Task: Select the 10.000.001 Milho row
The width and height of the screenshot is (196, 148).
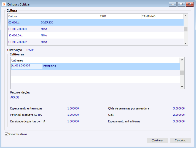Action: click(96, 36)
